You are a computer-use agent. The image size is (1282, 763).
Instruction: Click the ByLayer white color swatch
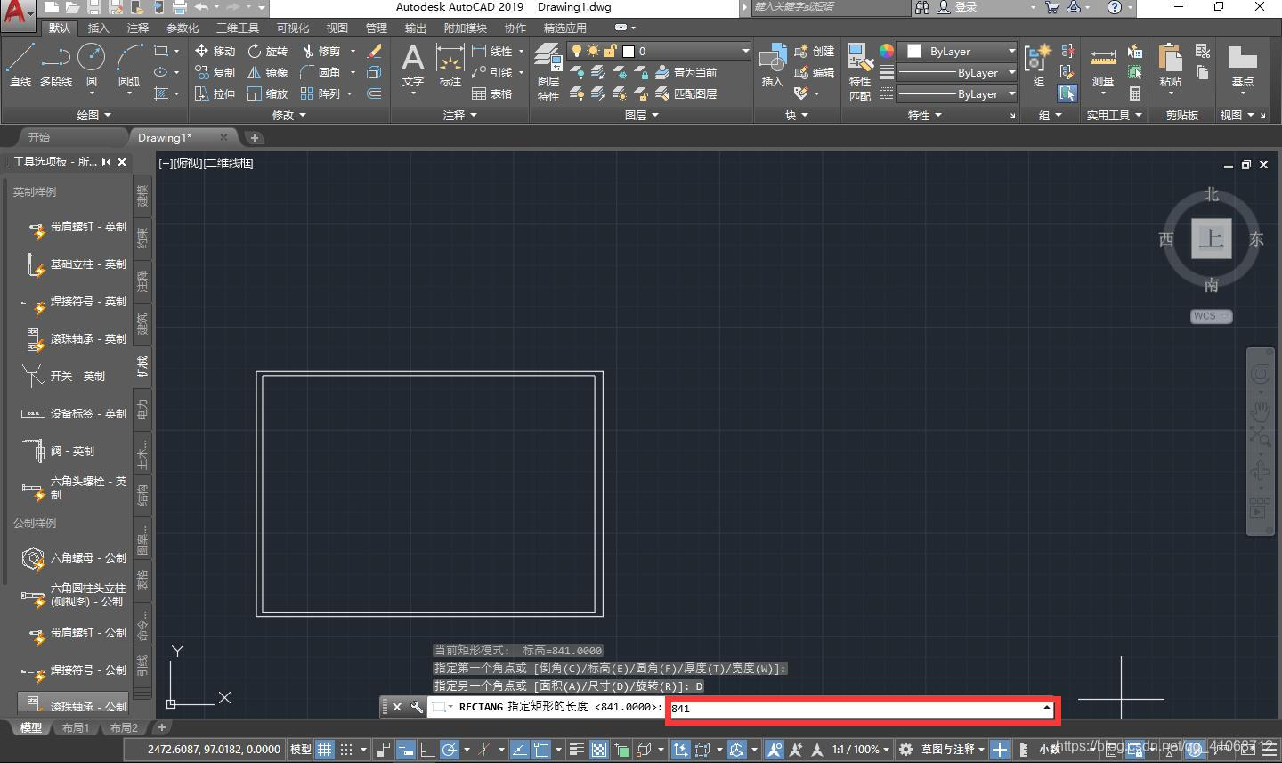914,51
